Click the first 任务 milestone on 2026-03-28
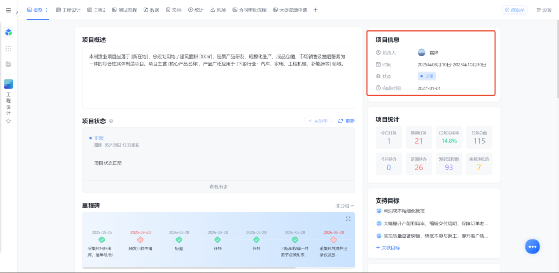The image size is (559, 273). click(x=218, y=240)
